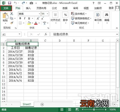Image resolution: width=120 pixels, height=112 pixels.
Task: Click the zoom slider handle
Action: 94,110
